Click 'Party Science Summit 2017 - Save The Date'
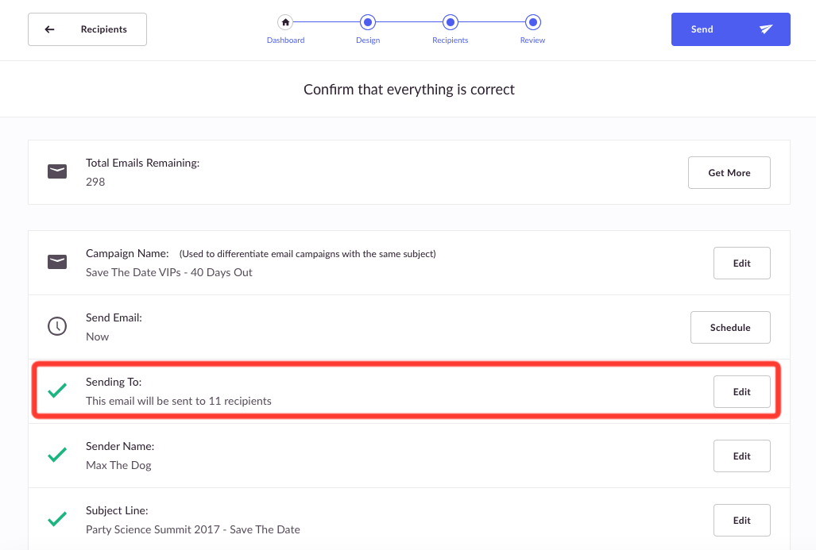Screen dimensions: 816x550 193,529
